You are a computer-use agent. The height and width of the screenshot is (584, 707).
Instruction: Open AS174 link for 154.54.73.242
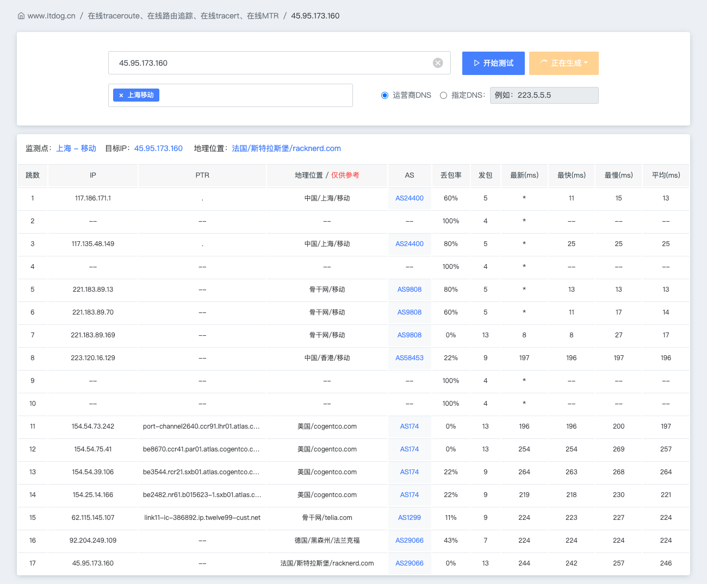(410, 426)
